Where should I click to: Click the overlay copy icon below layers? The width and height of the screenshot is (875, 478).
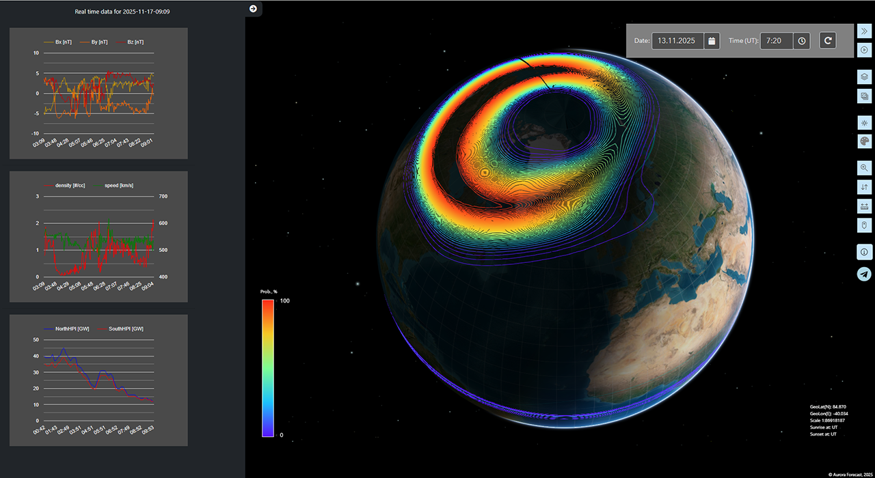(x=864, y=96)
